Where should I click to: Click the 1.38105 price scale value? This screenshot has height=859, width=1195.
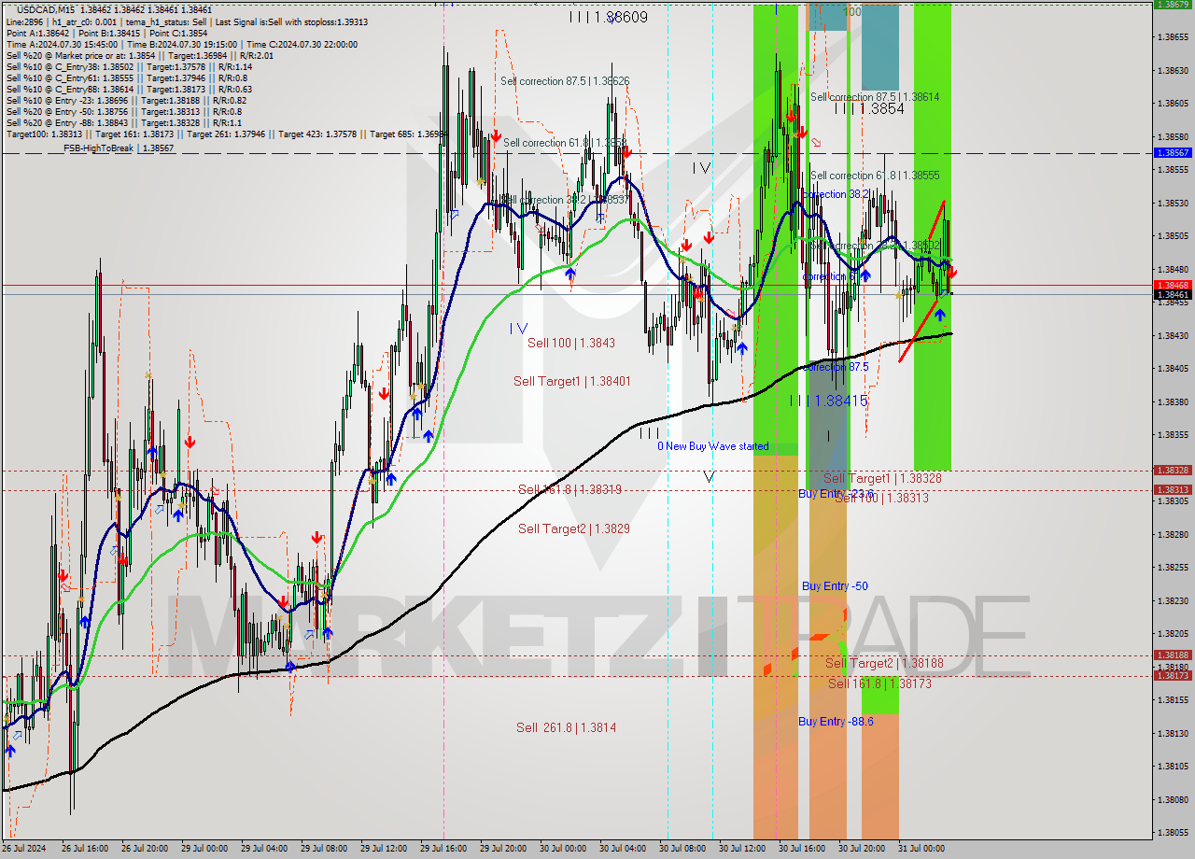coord(1173,767)
